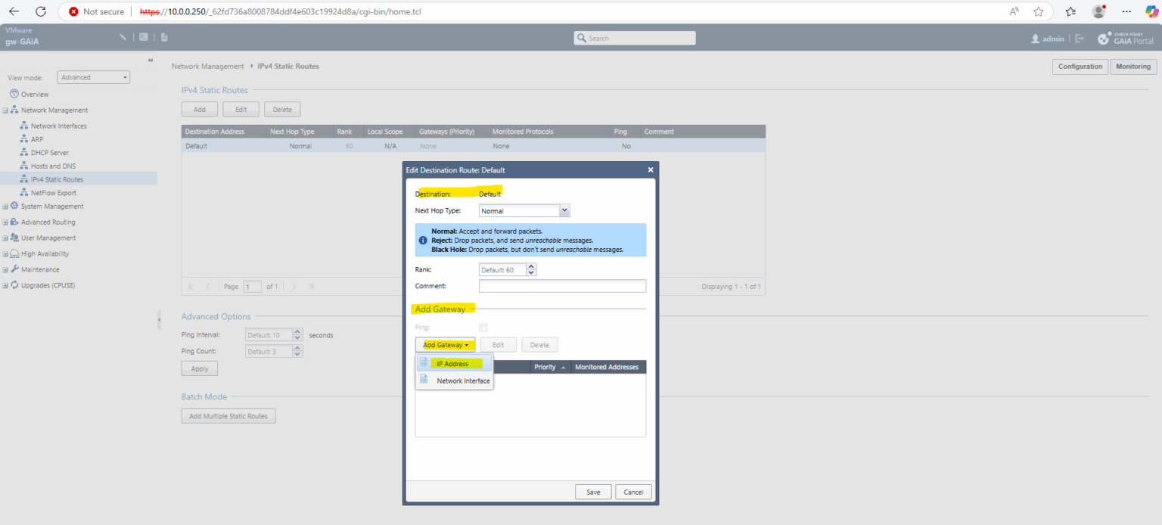Enable the Ping checkbox in the route dialog
Viewport: 1162px width, 525px height.
click(483, 327)
